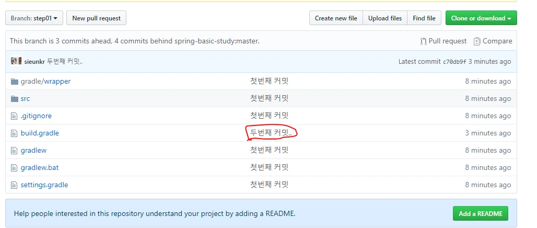
Task: Click the file icon next to build.gradle
Action: tap(14, 133)
